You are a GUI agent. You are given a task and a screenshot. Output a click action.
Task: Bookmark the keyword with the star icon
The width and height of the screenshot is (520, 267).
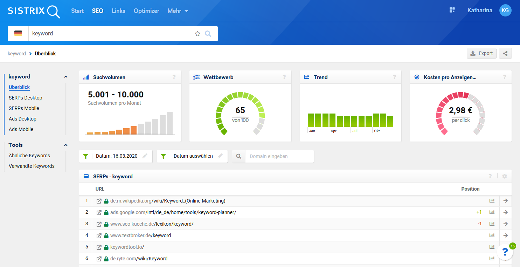pos(197,34)
